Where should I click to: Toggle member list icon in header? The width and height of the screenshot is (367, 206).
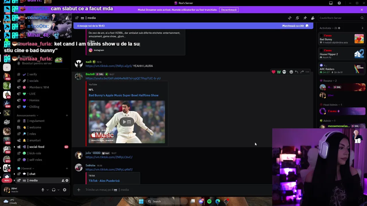point(313,18)
